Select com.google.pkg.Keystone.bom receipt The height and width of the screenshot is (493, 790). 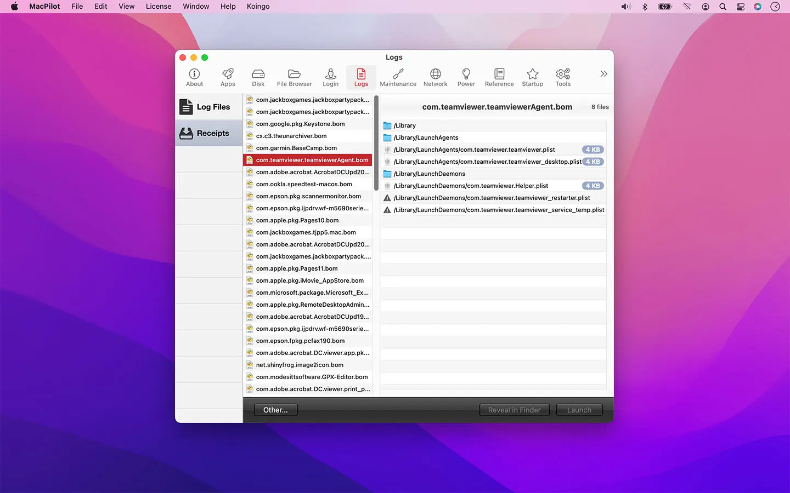click(308, 124)
